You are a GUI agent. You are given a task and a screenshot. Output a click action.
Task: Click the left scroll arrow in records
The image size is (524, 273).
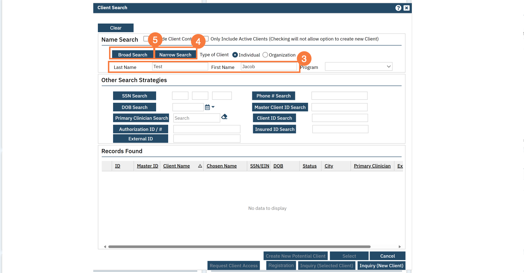(105, 247)
